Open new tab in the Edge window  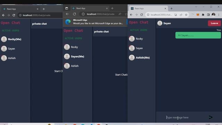click(x=112, y=8)
